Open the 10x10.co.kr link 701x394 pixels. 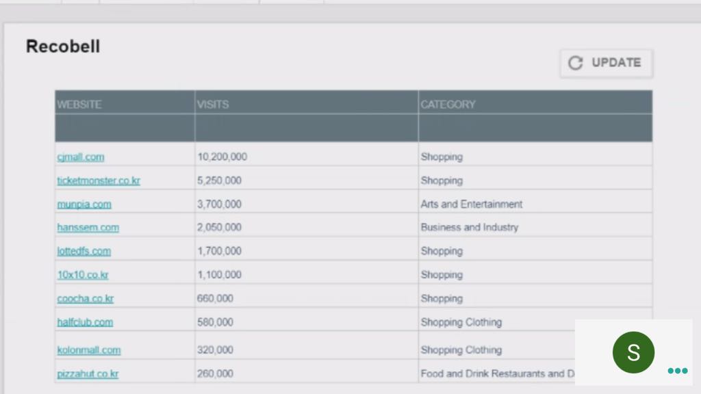click(83, 274)
